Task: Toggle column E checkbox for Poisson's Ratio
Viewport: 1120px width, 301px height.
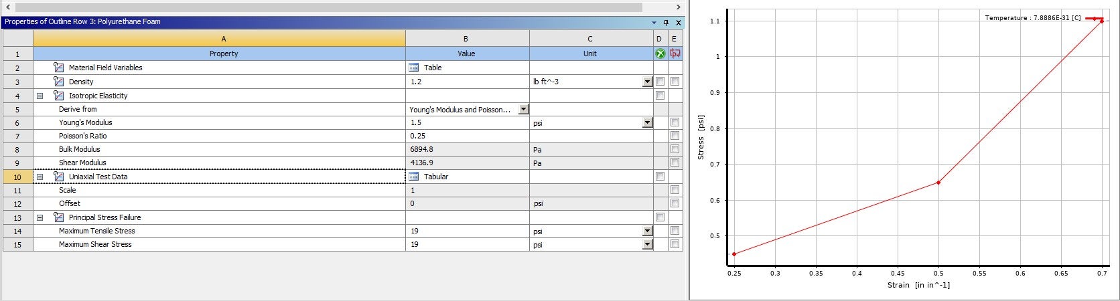Action: coord(675,136)
